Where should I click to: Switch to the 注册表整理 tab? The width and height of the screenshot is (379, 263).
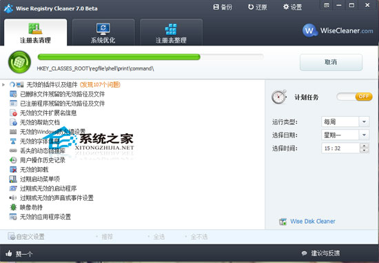(171, 32)
